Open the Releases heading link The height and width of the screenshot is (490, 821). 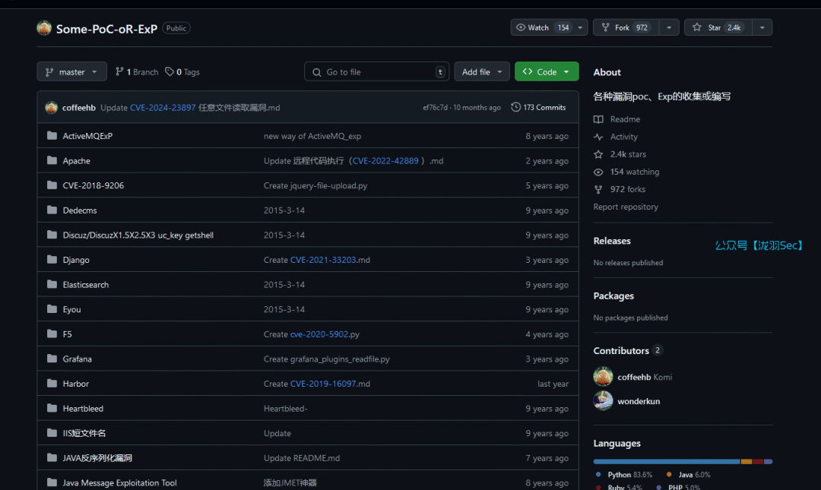[611, 241]
